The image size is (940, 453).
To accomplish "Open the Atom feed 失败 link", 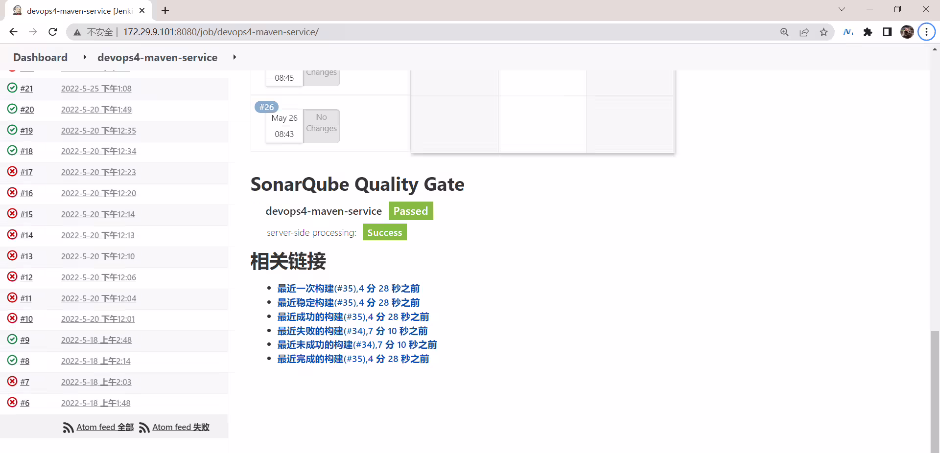I will click(181, 427).
